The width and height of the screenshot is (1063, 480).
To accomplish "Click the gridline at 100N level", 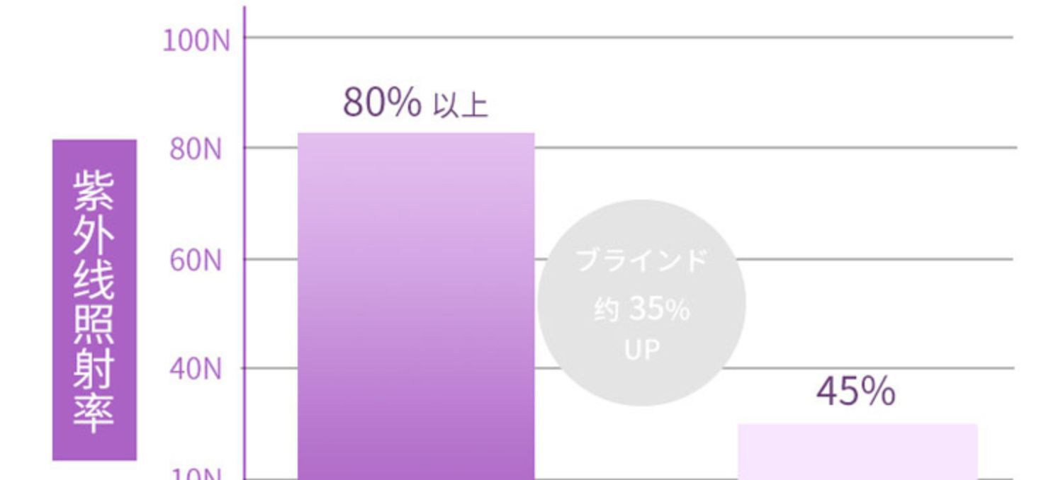I will coord(624,37).
